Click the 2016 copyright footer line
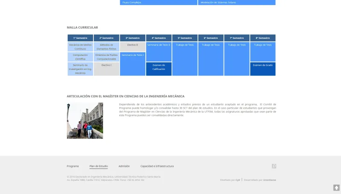 pos(113,177)
